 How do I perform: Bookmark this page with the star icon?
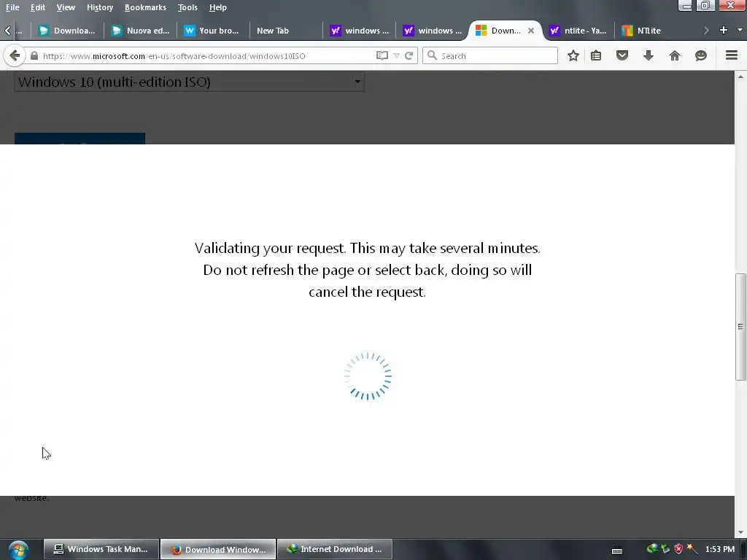(x=573, y=55)
